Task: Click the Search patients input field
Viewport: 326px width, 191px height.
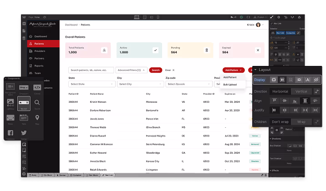Action: point(91,70)
